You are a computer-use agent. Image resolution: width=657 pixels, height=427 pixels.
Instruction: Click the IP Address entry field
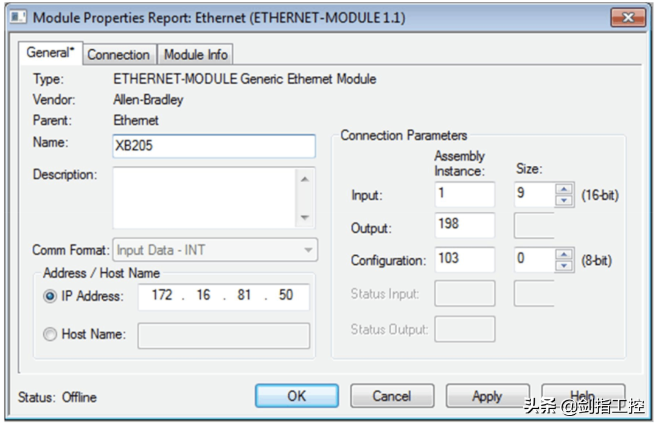point(223,296)
